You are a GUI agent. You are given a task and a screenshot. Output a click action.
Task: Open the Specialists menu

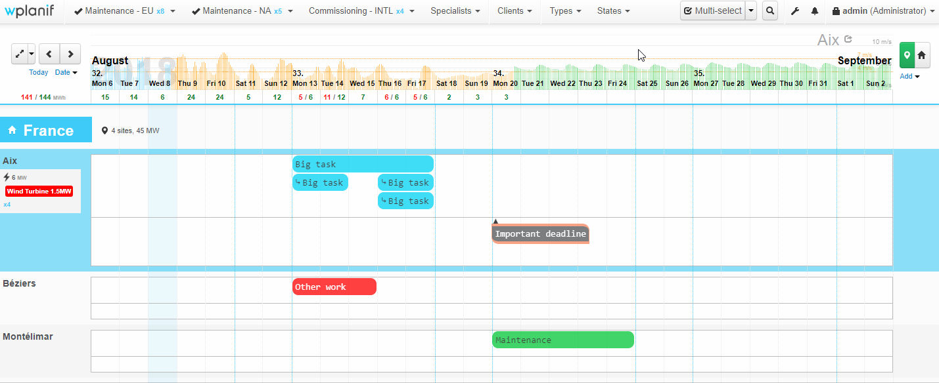455,11
